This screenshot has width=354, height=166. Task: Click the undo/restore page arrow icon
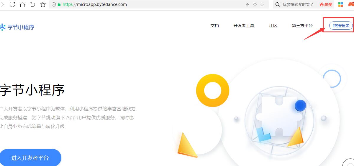(32, 4)
